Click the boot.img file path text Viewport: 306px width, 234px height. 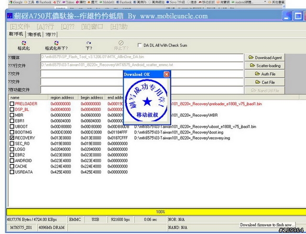click(178, 132)
